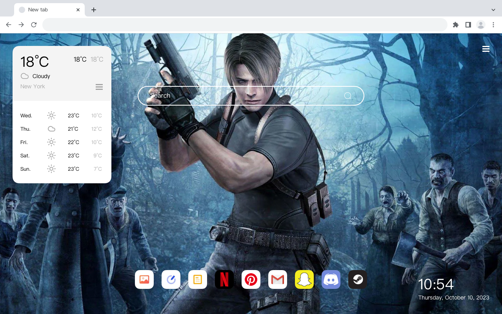Select the Sat. forecast row
This screenshot has width=502, height=314.
pos(62,155)
